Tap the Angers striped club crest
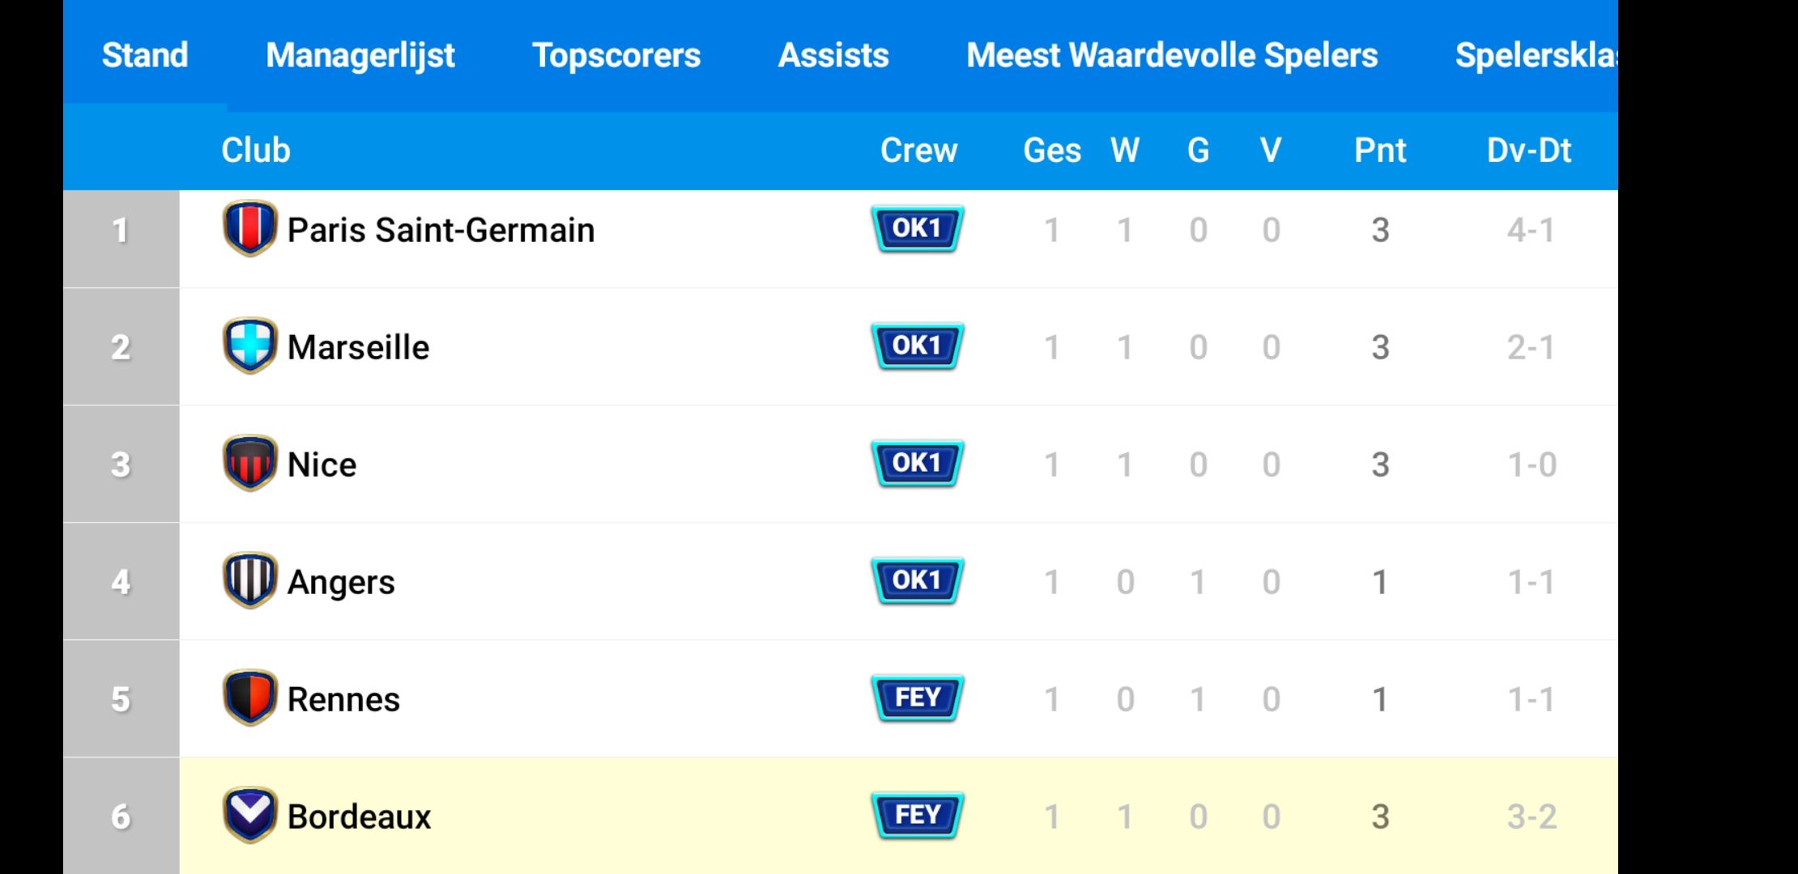Image resolution: width=1798 pixels, height=874 pixels. tap(249, 581)
